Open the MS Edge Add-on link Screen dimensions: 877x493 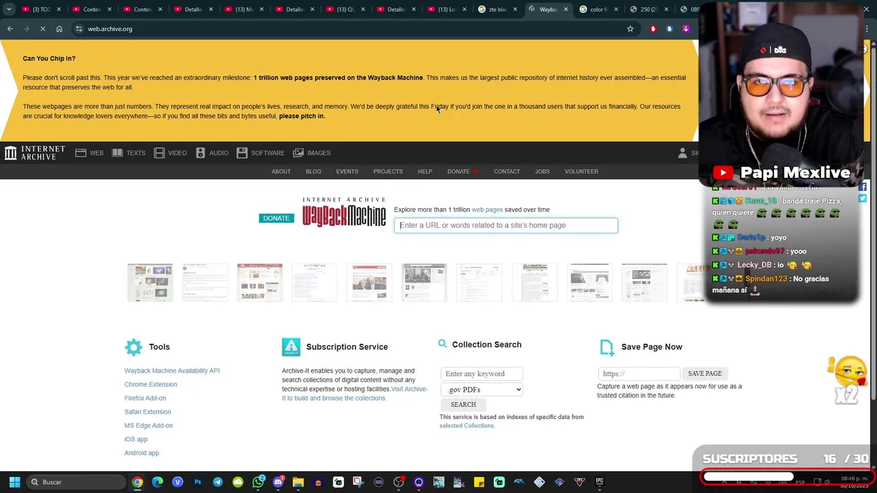click(149, 425)
